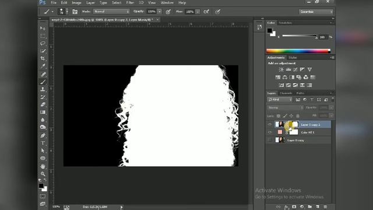Click the Delete layer trash icon
Viewport: 373px width, 210px height.
[325, 206]
